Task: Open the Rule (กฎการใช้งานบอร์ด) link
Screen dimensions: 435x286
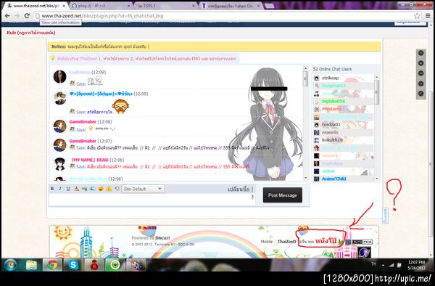Action: [x=31, y=33]
